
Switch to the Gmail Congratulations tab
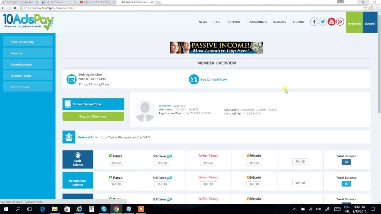pos(20,2)
